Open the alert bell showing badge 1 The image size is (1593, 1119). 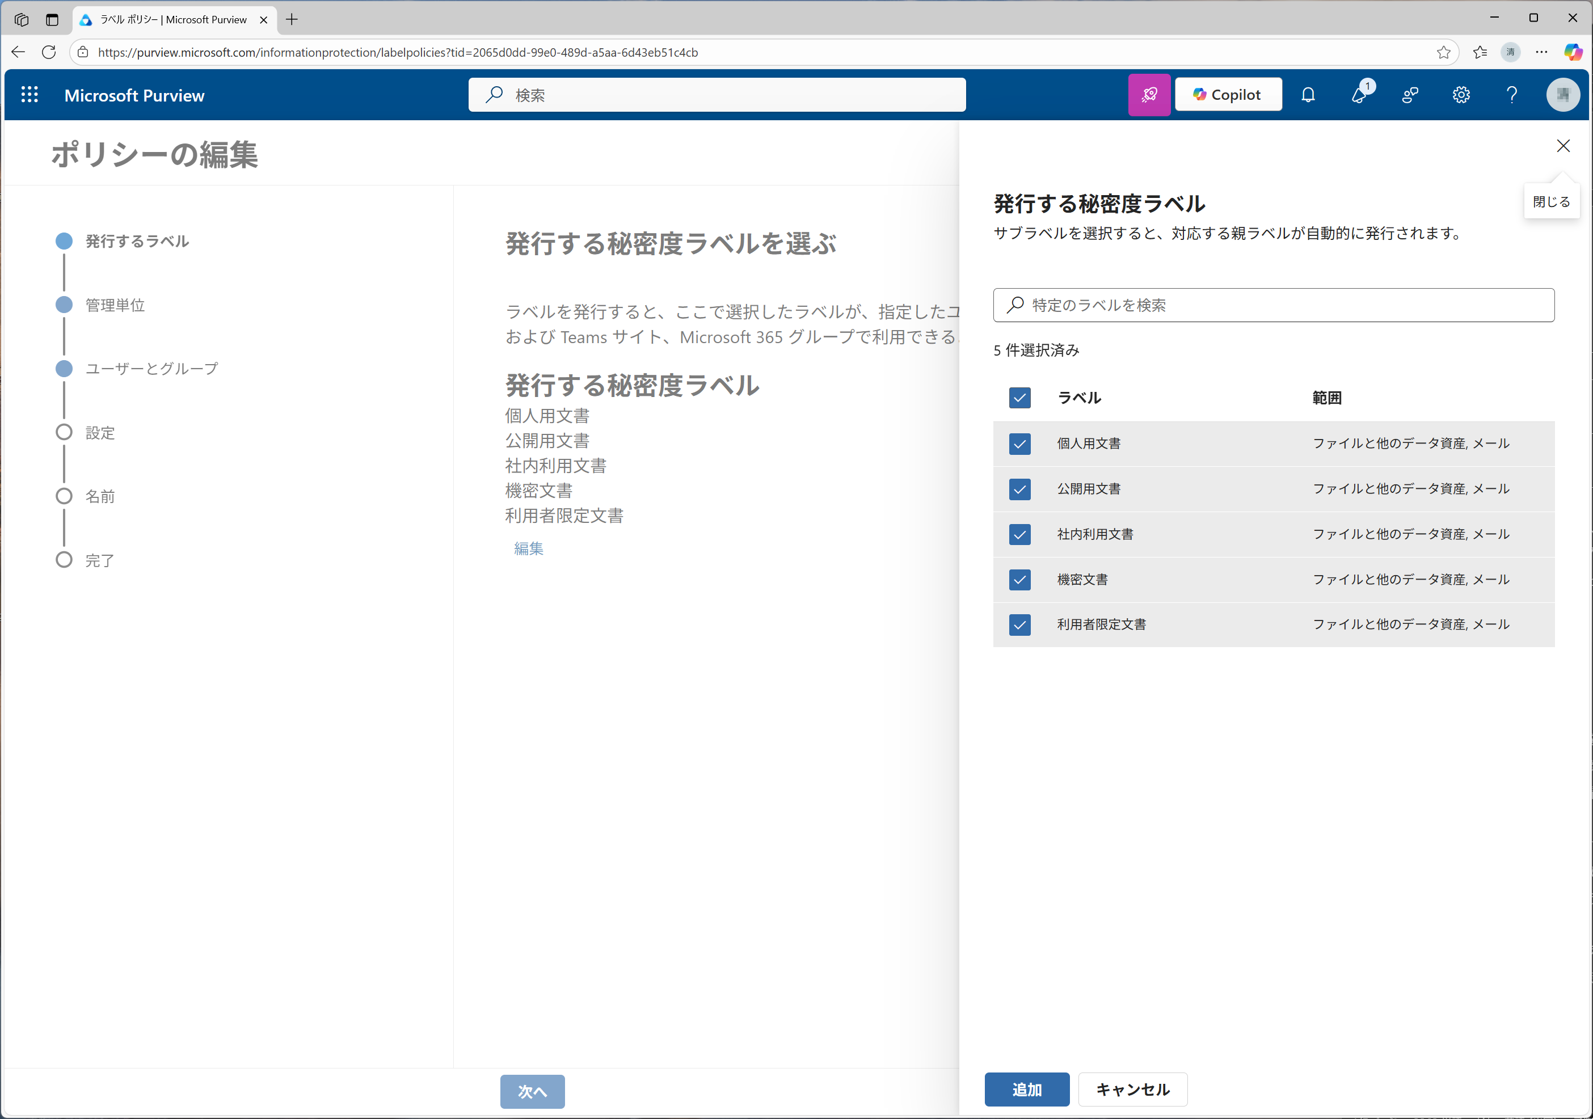pos(1359,95)
